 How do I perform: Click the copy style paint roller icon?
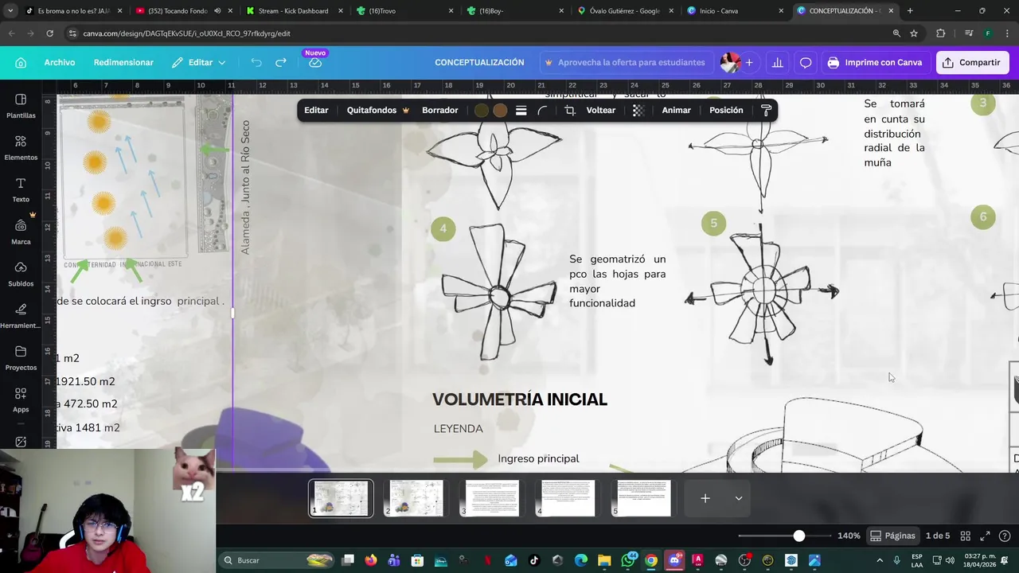click(767, 111)
